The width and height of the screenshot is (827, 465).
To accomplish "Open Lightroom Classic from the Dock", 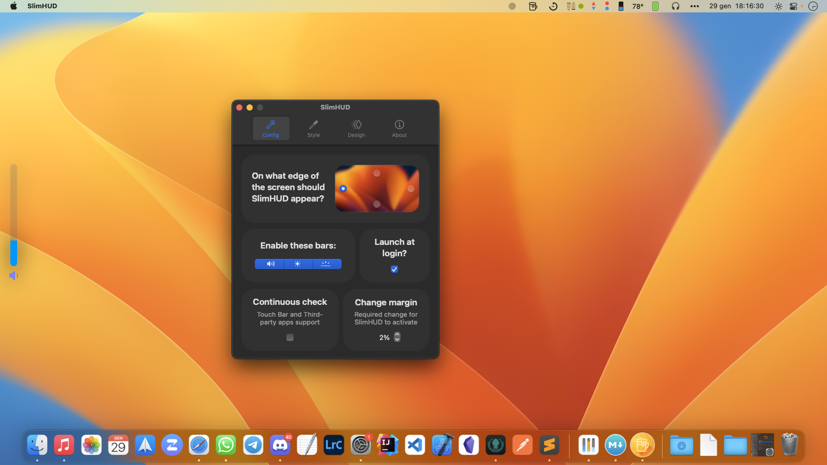I will (x=334, y=445).
